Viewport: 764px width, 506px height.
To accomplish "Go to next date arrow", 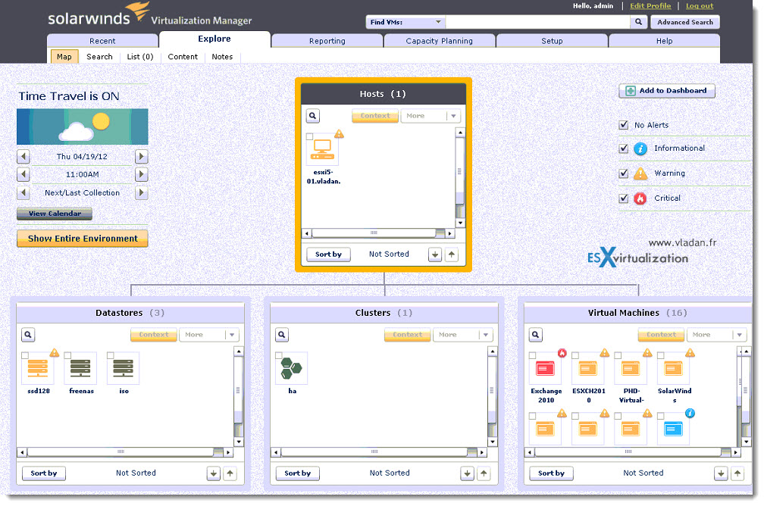I will click(x=141, y=156).
